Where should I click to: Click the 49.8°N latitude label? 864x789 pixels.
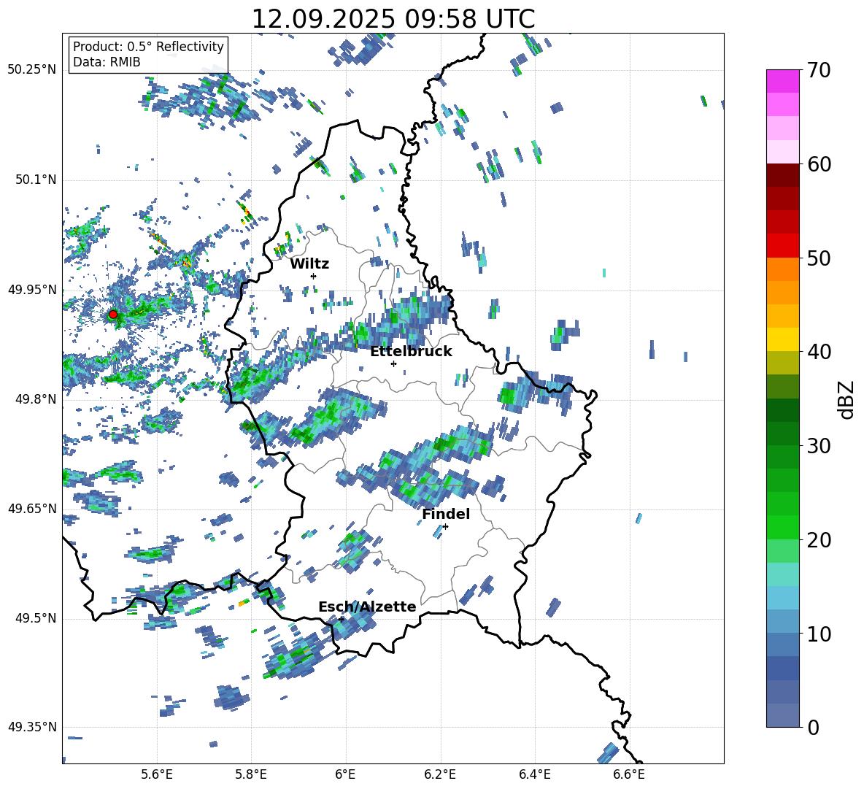(36, 399)
